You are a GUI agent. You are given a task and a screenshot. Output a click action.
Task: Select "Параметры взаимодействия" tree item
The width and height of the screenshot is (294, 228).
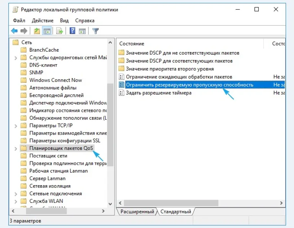(68, 133)
